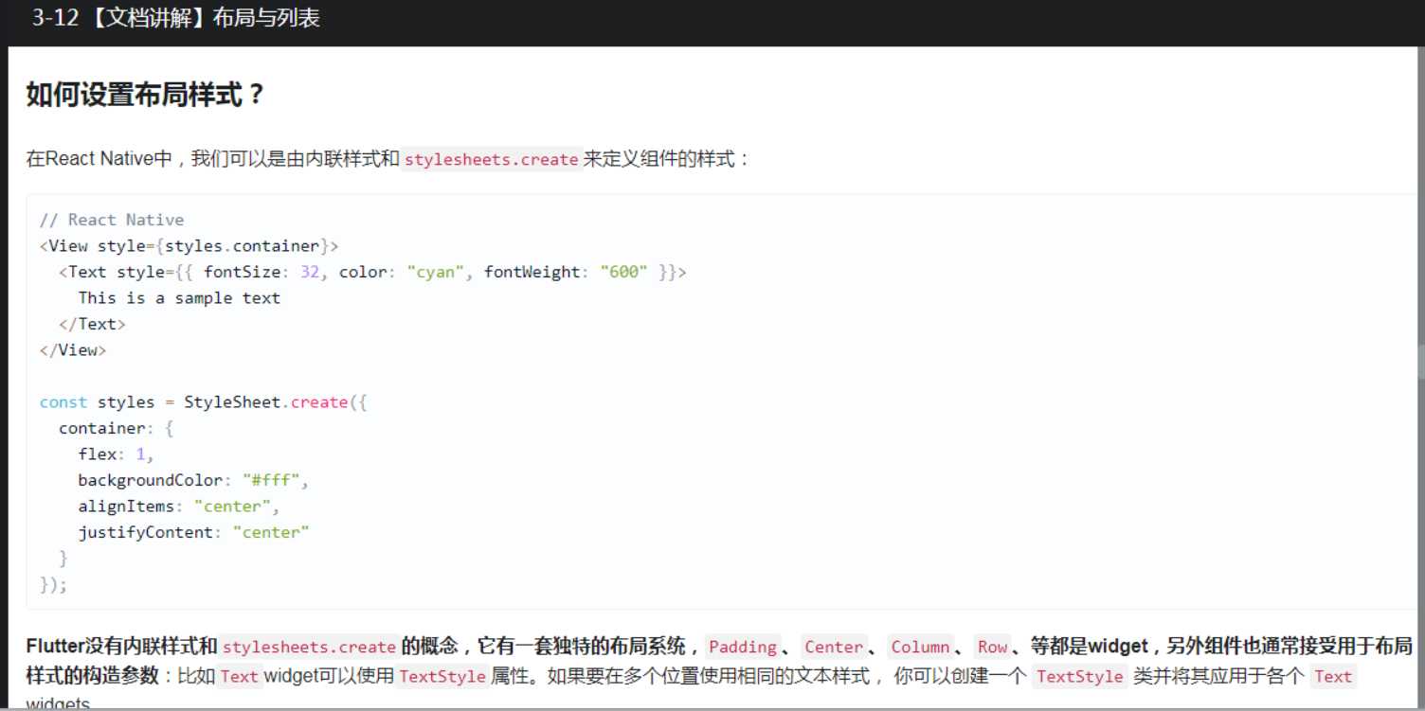The width and height of the screenshot is (1425, 711).
Task: Click the inline code "Row"
Action: (x=993, y=648)
